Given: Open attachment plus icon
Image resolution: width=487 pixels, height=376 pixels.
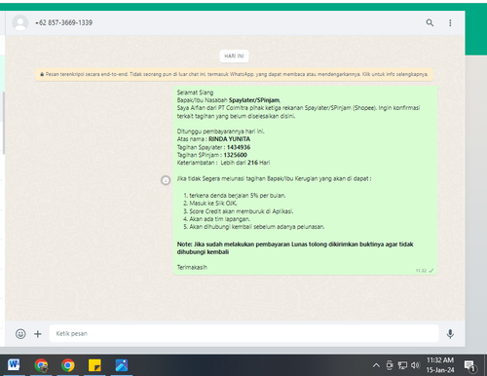Looking at the screenshot, I should [38, 334].
